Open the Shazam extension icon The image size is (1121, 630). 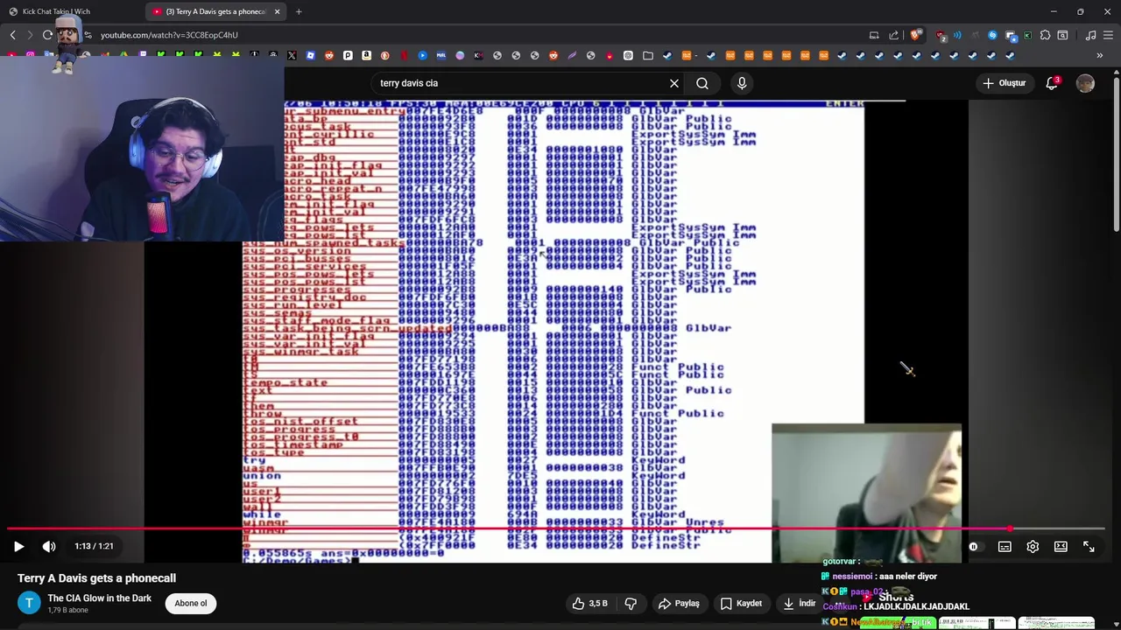[x=992, y=35]
